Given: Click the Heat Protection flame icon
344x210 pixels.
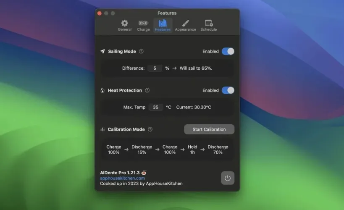Looking at the screenshot, I should tap(102, 90).
